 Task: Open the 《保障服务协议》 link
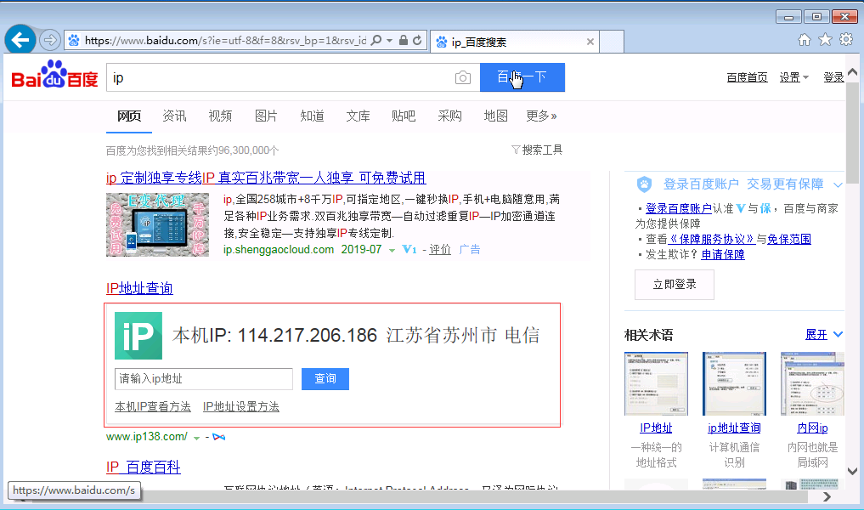pyautogui.click(x=711, y=240)
